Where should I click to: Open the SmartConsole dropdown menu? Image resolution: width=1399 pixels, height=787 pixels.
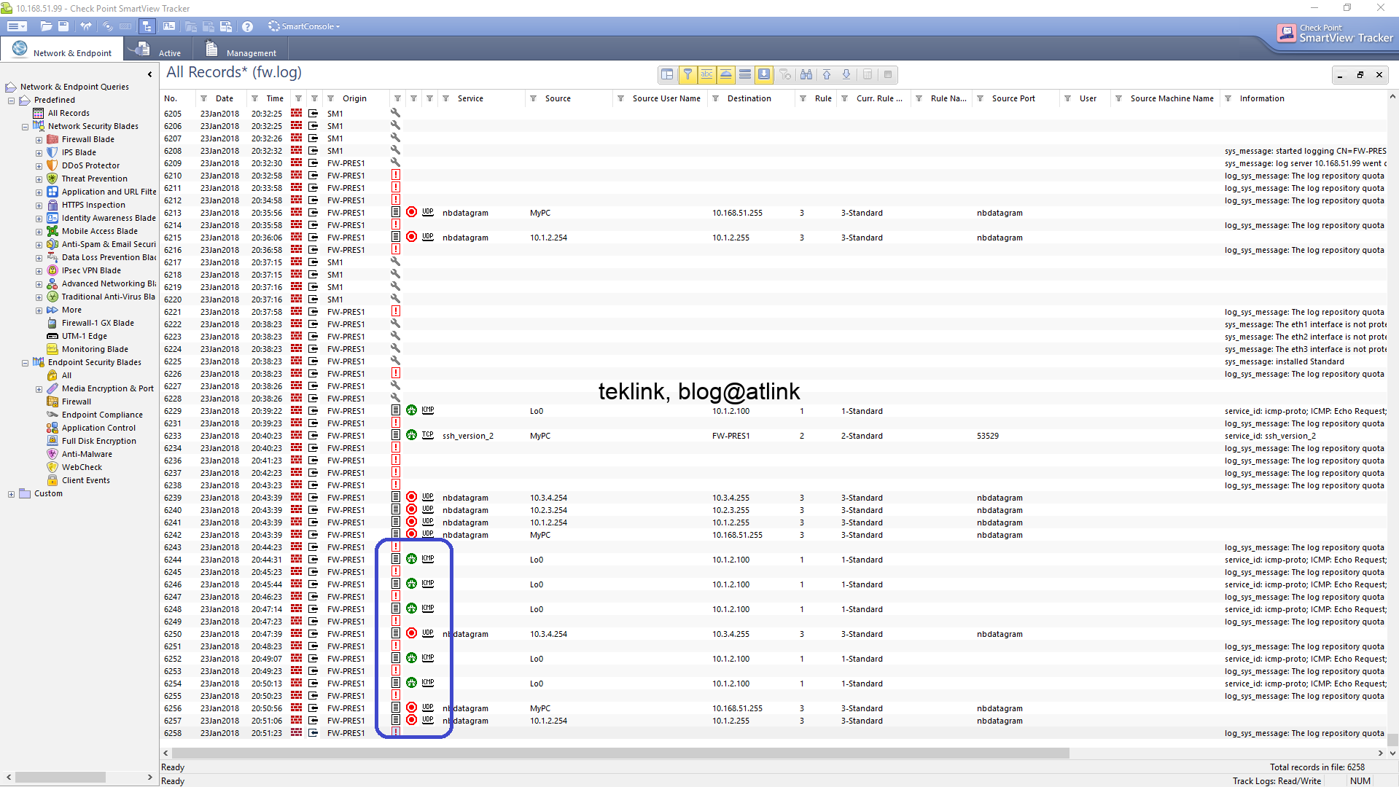(x=304, y=26)
